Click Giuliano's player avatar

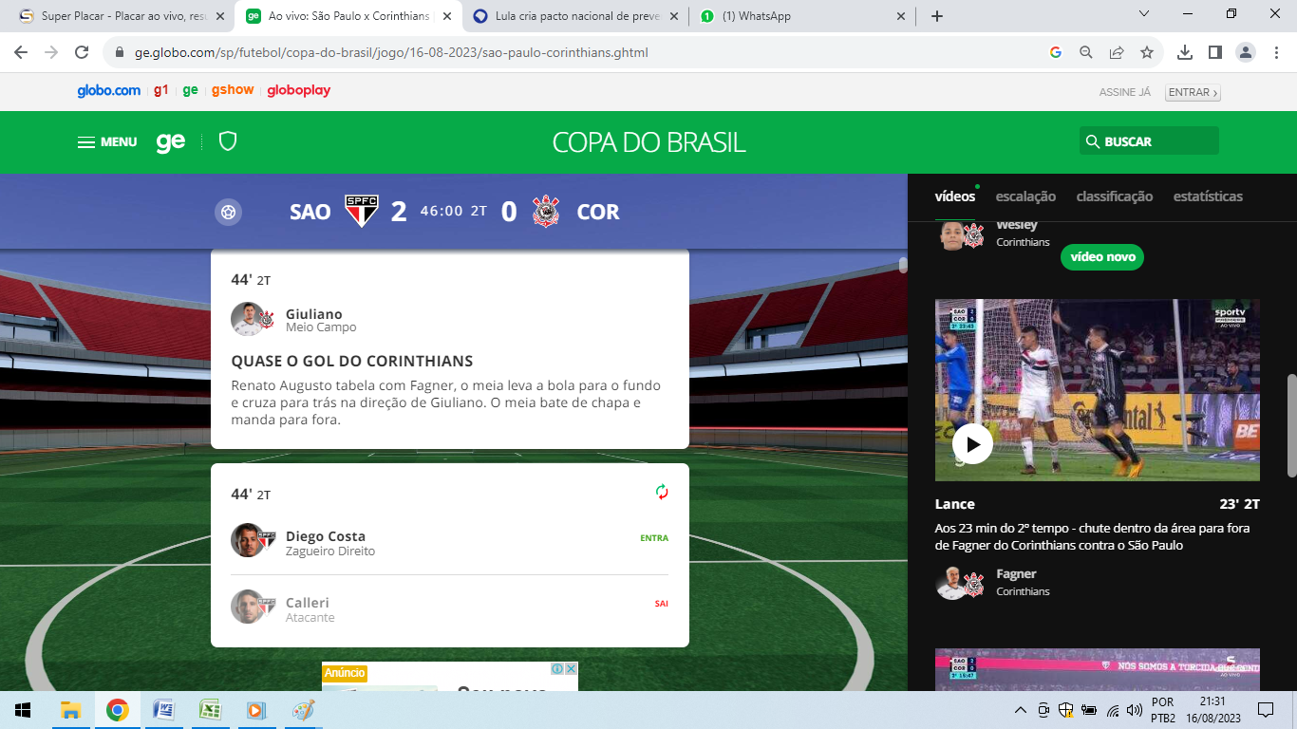248,319
